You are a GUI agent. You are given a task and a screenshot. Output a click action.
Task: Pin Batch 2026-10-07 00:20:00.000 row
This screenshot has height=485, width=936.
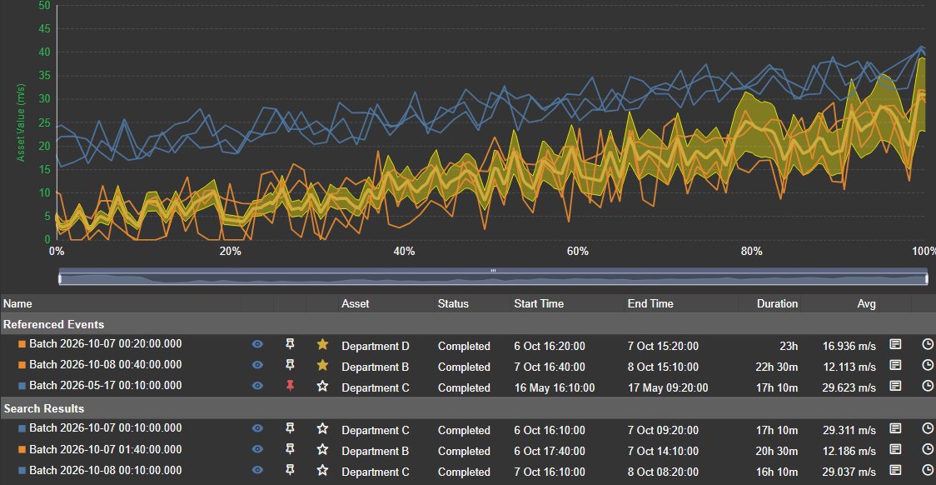tap(290, 344)
